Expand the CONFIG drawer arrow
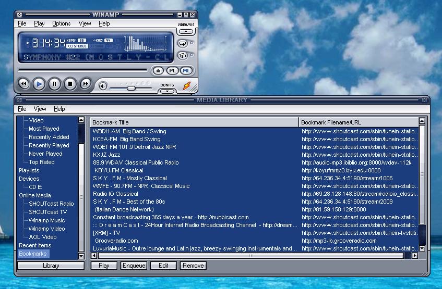 (x=167, y=91)
